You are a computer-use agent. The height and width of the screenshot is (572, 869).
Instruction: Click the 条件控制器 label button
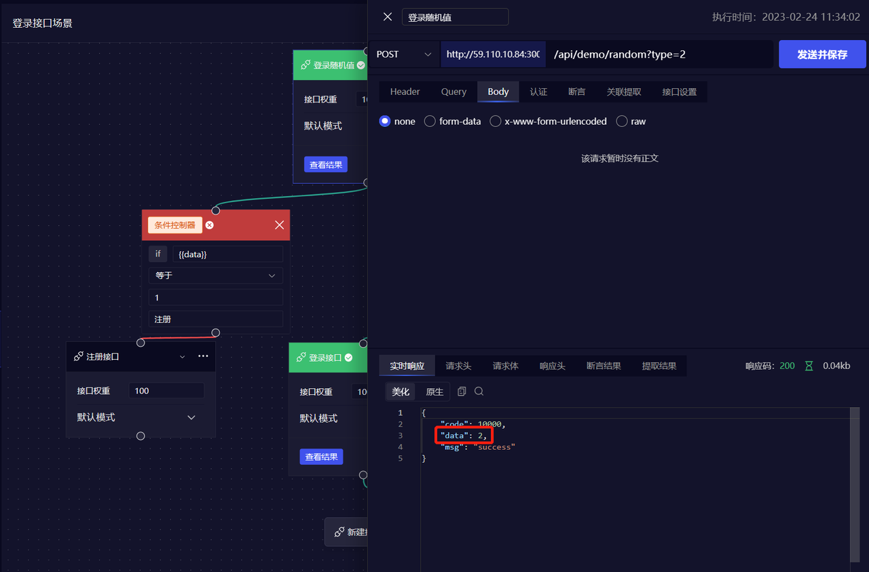tap(175, 225)
